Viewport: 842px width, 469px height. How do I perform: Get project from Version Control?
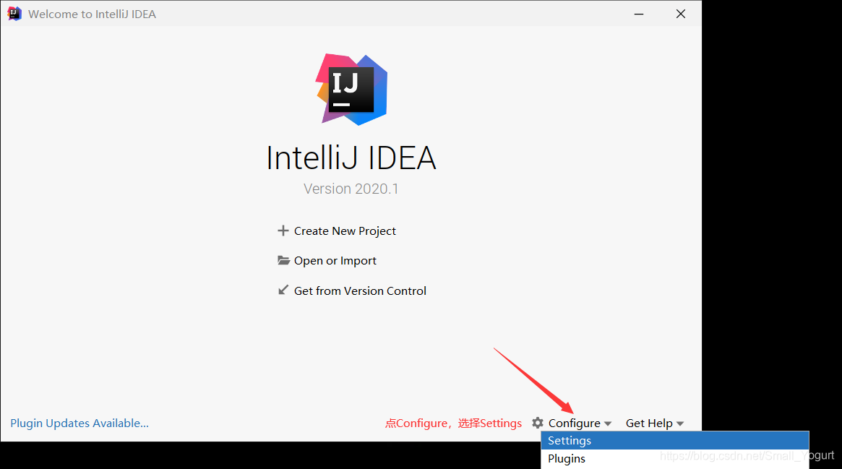tap(360, 291)
